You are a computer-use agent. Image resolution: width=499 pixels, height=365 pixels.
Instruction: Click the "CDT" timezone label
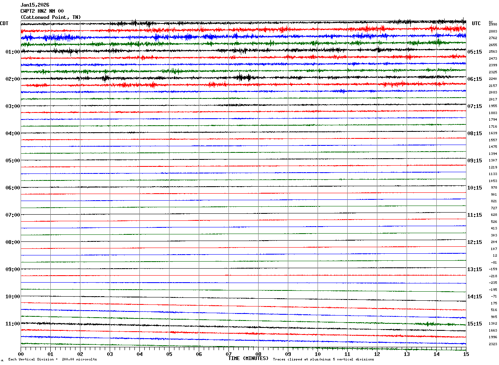tap(4, 23)
